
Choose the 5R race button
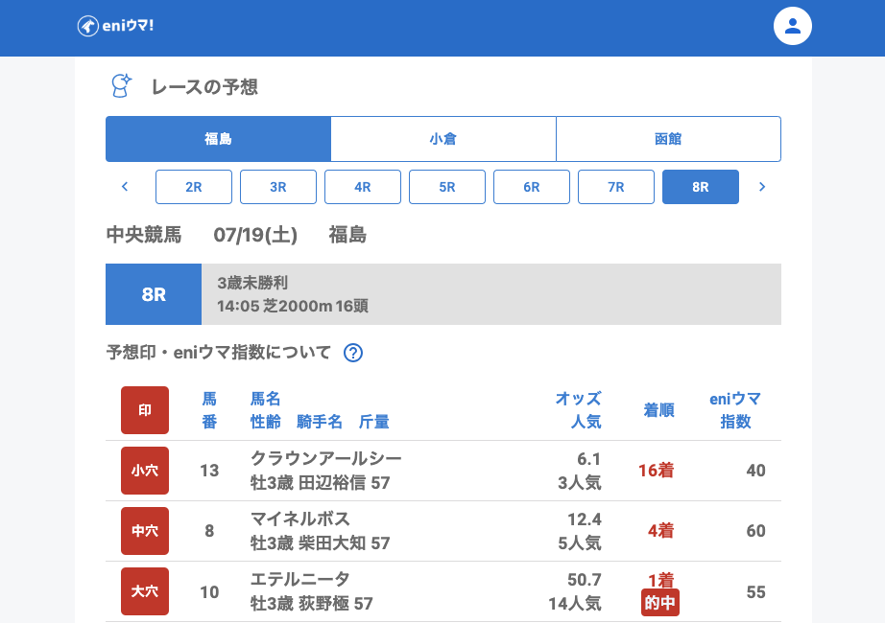point(447,187)
